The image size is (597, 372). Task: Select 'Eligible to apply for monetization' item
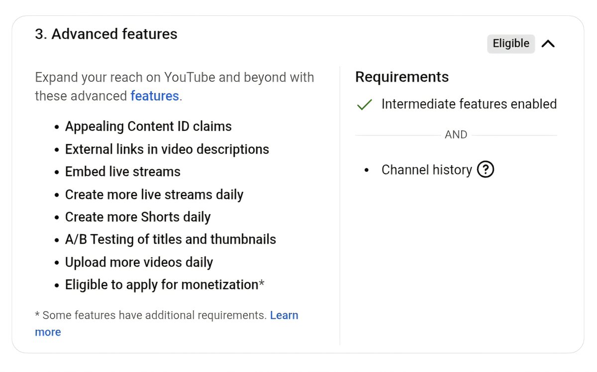[165, 285]
